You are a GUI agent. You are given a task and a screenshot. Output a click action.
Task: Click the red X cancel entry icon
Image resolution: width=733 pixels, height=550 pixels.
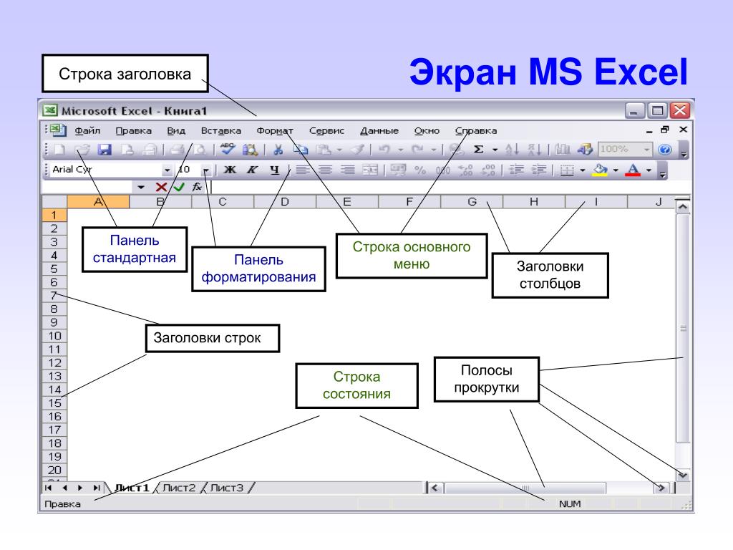click(x=161, y=187)
